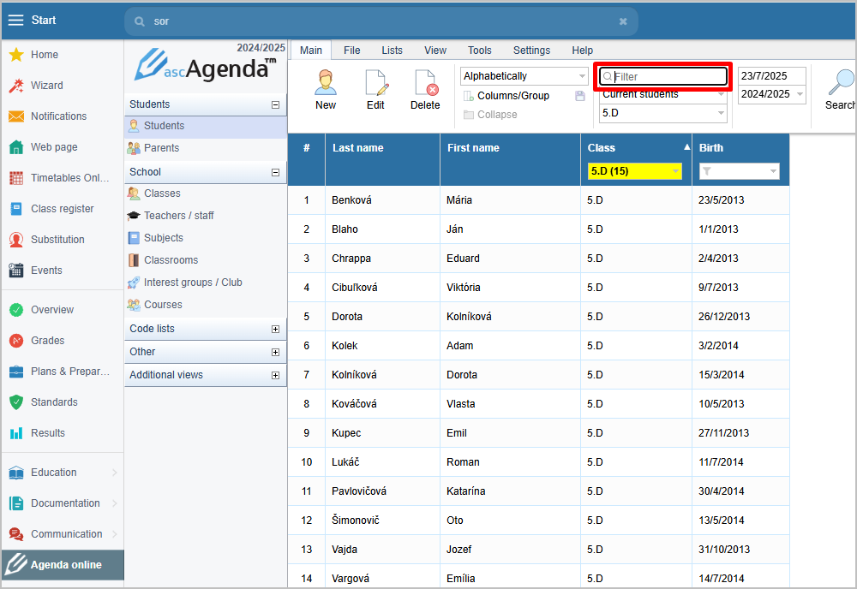Click the Timetables Online grid icon
Screen dimensions: 857x589
point(16,178)
